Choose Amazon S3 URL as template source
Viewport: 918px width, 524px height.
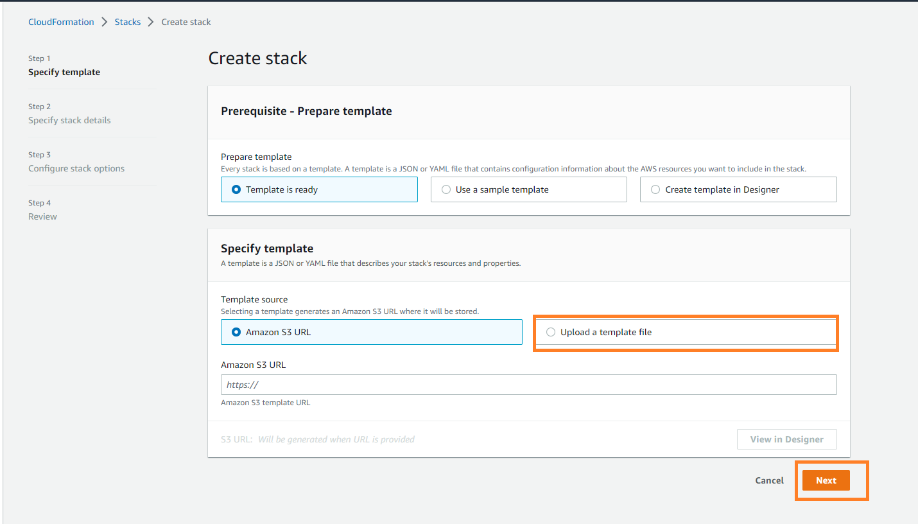point(371,332)
